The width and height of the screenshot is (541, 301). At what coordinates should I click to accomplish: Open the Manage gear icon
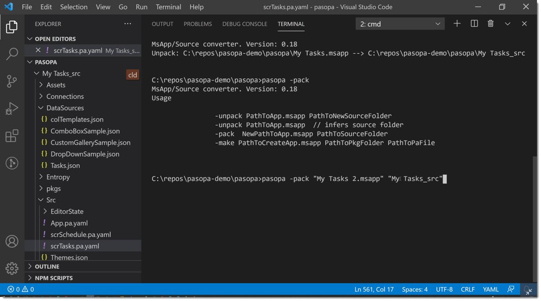[x=12, y=268]
